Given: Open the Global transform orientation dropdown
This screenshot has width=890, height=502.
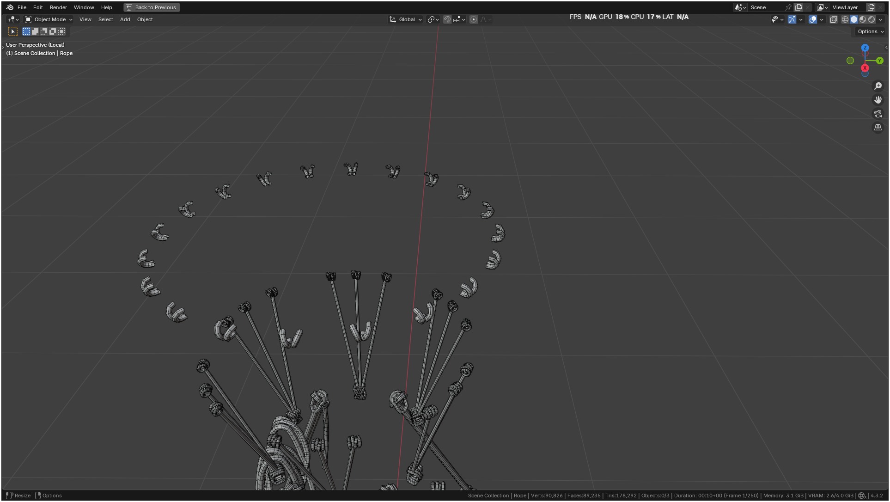Looking at the screenshot, I should click(405, 19).
